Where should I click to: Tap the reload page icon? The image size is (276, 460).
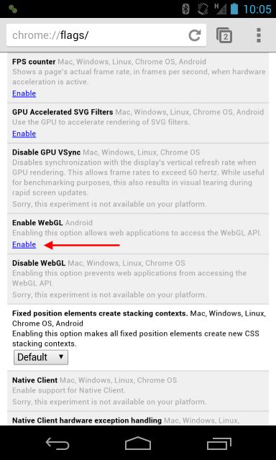(194, 35)
